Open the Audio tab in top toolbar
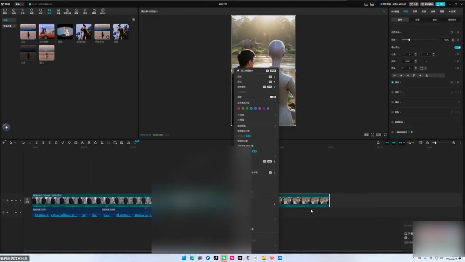The width and height of the screenshot is (465, 262). 14,11
